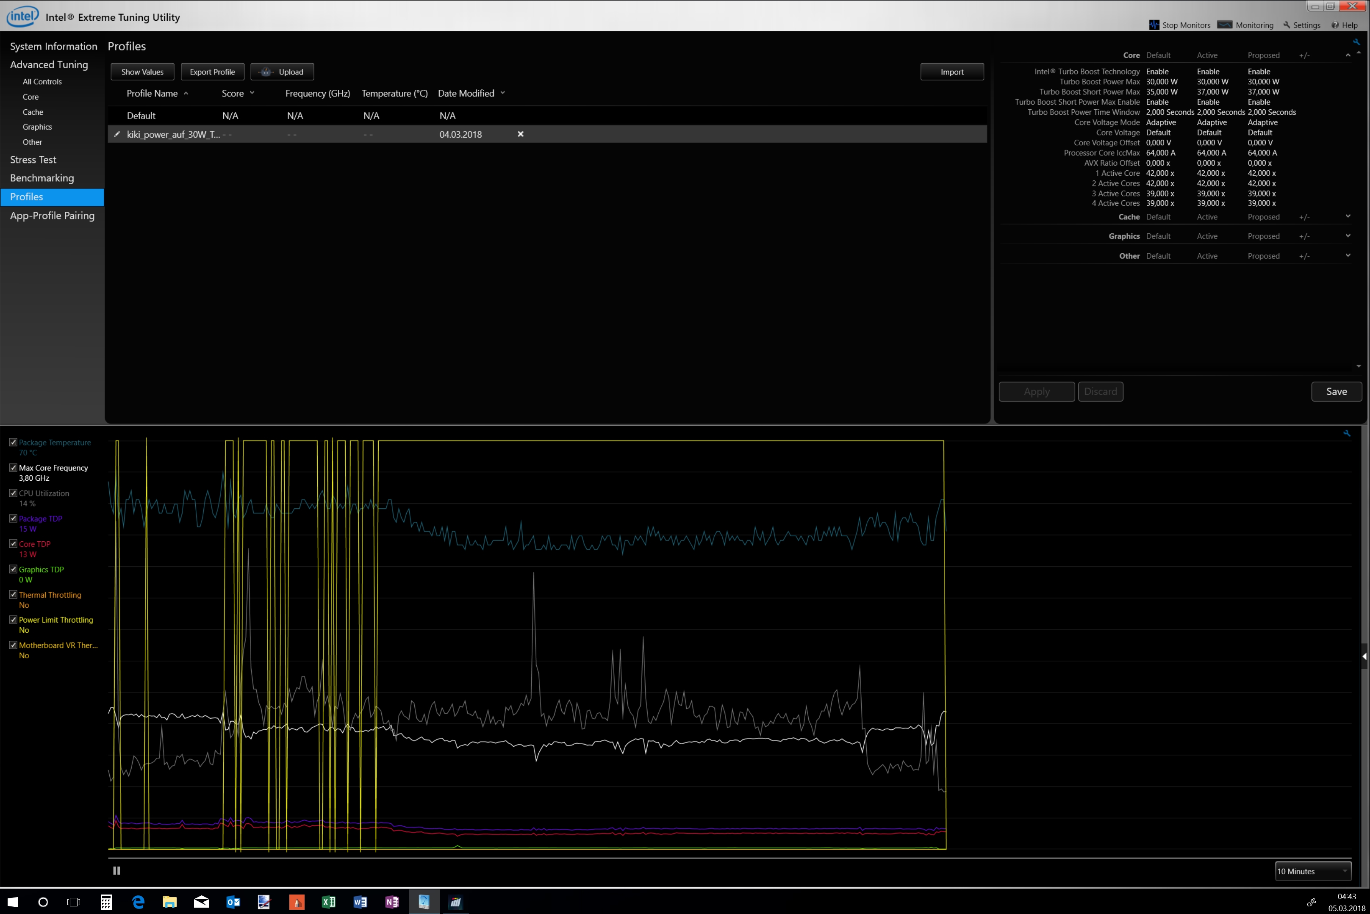Upload the selected profile

[x=282, y=72]
